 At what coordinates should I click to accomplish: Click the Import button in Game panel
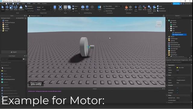(x=14, y=52)
